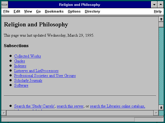Image resolution: width=165 pixels, height=123 pixels.
Task: Open the Options menu
Action: pos(74,11)
